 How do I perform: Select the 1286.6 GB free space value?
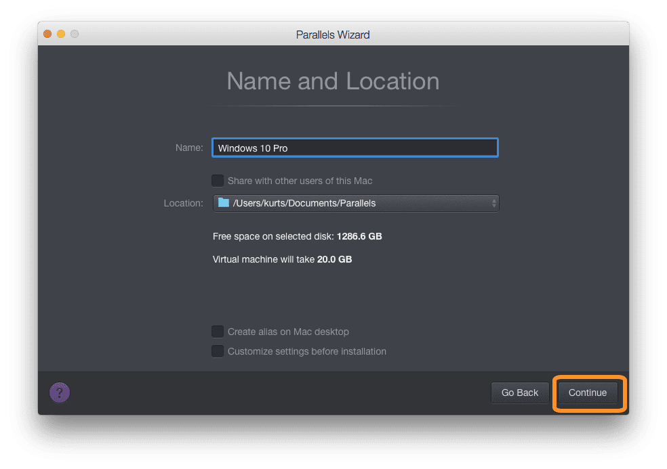[x=359, y=236]
